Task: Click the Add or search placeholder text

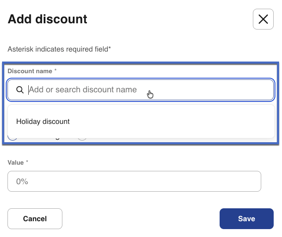Action: coord(83,90)
